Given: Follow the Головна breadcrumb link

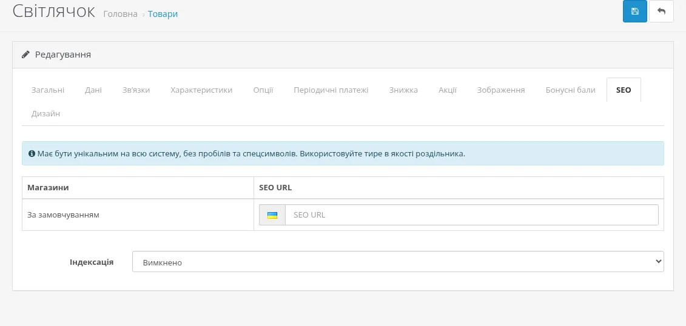Looking at the screenshot, I should coord(120,14).
